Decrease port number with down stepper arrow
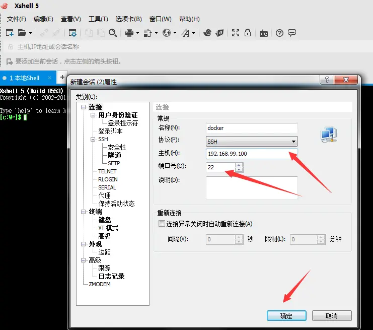 [x=239, y=170]
